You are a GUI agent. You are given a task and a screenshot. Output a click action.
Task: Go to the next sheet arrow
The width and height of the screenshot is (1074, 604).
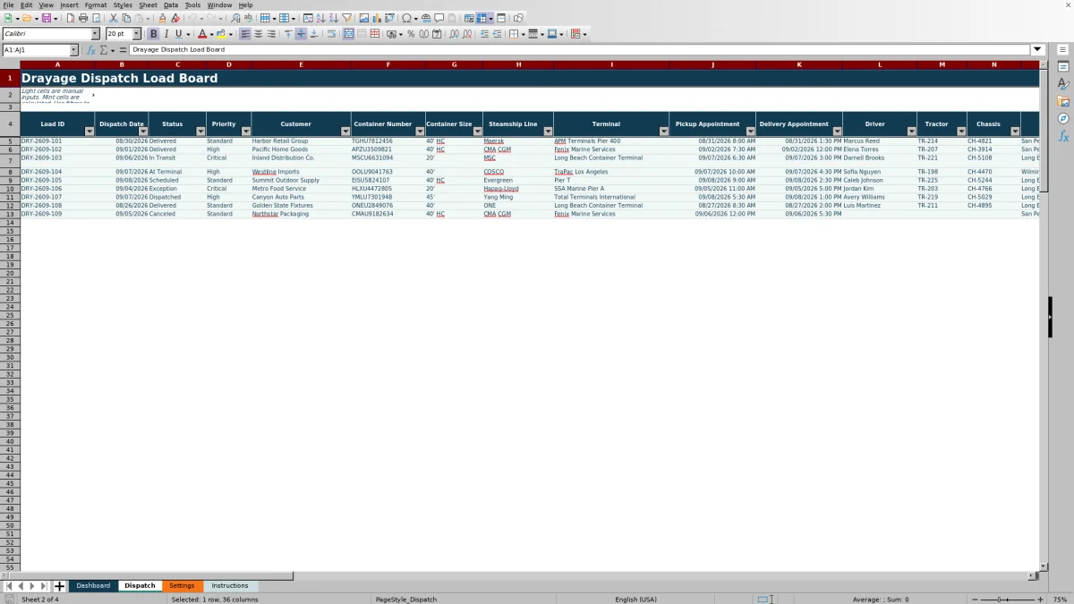click(x=32, y=586)
